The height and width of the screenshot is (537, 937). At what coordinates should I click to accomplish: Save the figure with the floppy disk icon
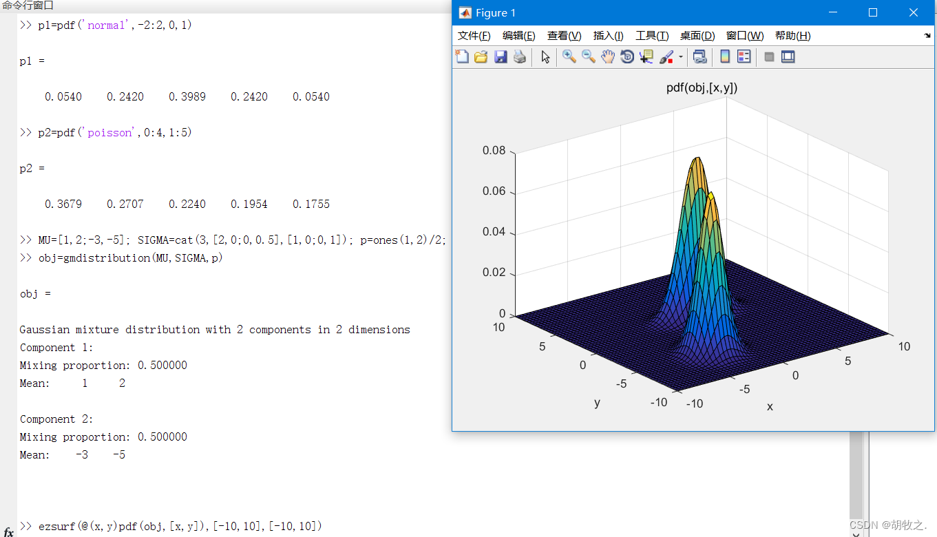pos(501,57)
